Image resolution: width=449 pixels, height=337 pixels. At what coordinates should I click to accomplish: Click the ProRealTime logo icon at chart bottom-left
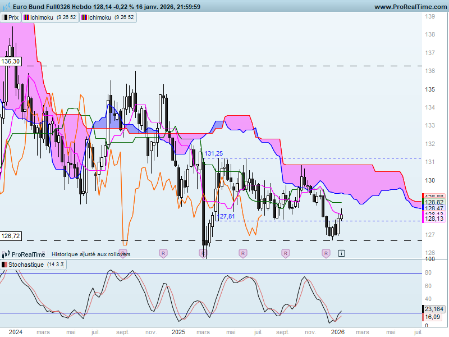tap(6, 254)
